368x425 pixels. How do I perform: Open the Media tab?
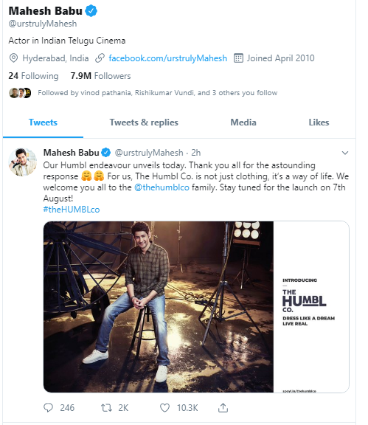click(243, 122)
